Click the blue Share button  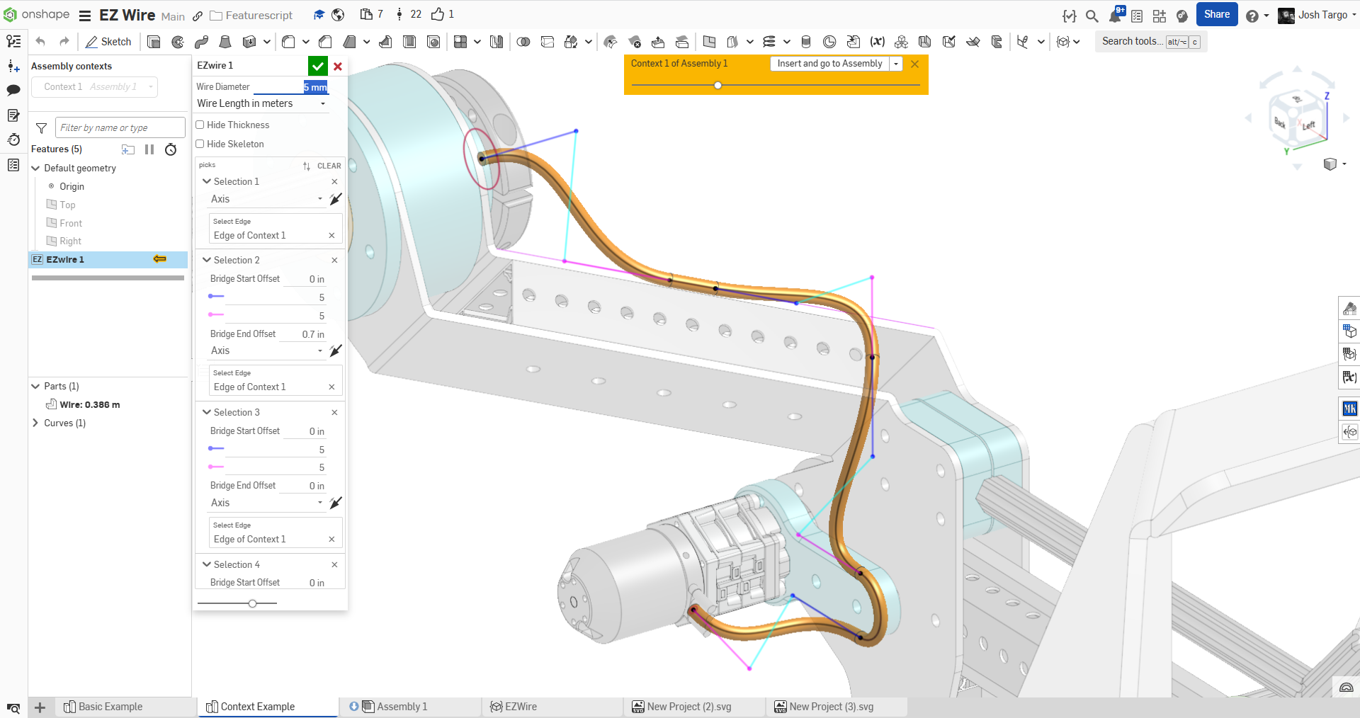click(1217, 15)
